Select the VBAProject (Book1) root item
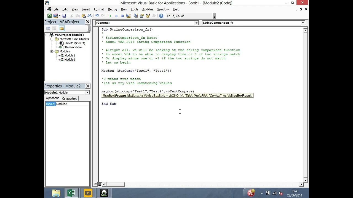This screenshot has width=353, height=198. (x=69, y=35)
